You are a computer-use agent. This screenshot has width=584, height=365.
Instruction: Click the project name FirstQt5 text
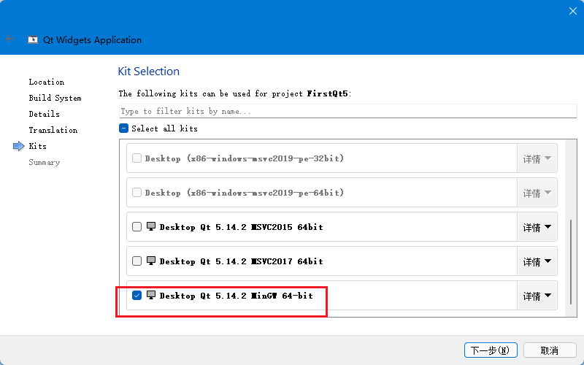(x=327, y=93)
